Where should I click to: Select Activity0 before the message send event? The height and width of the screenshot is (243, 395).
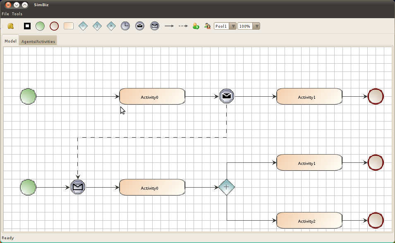click(x=152, y=96)
